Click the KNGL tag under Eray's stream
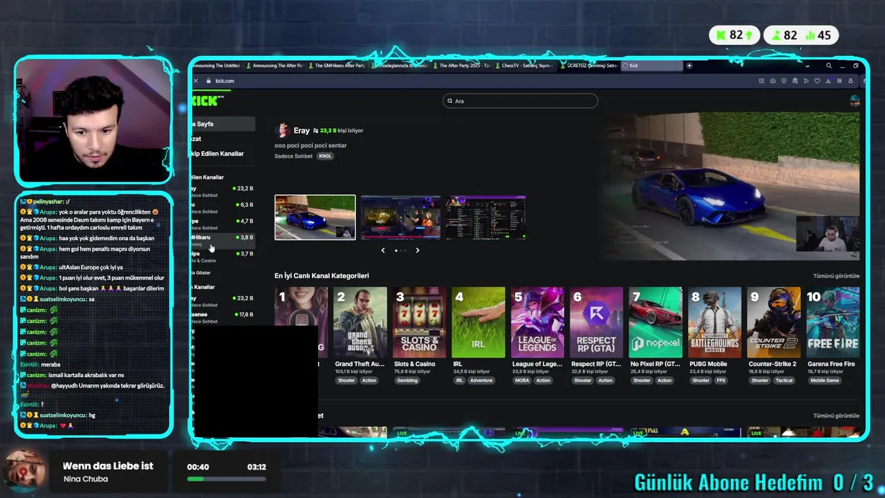This screenshot has height=498, width=885. [x=325, y=156]
